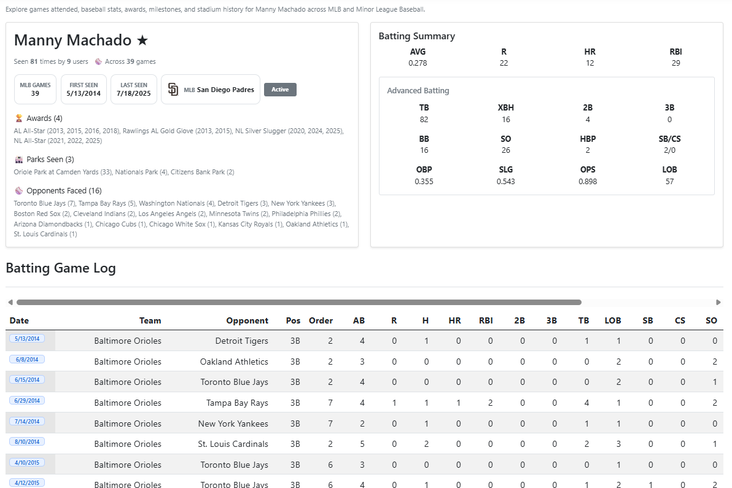The width and height of the screenshot is (732, 488).
Task: Click the TB column header in game log
Action: (x=583, y=320)
